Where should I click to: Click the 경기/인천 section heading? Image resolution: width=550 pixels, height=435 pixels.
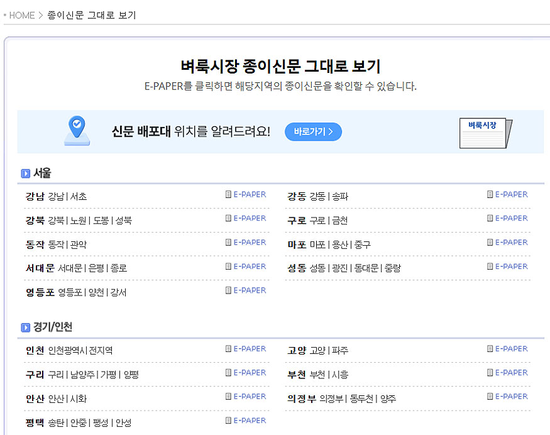click(53, 327)
